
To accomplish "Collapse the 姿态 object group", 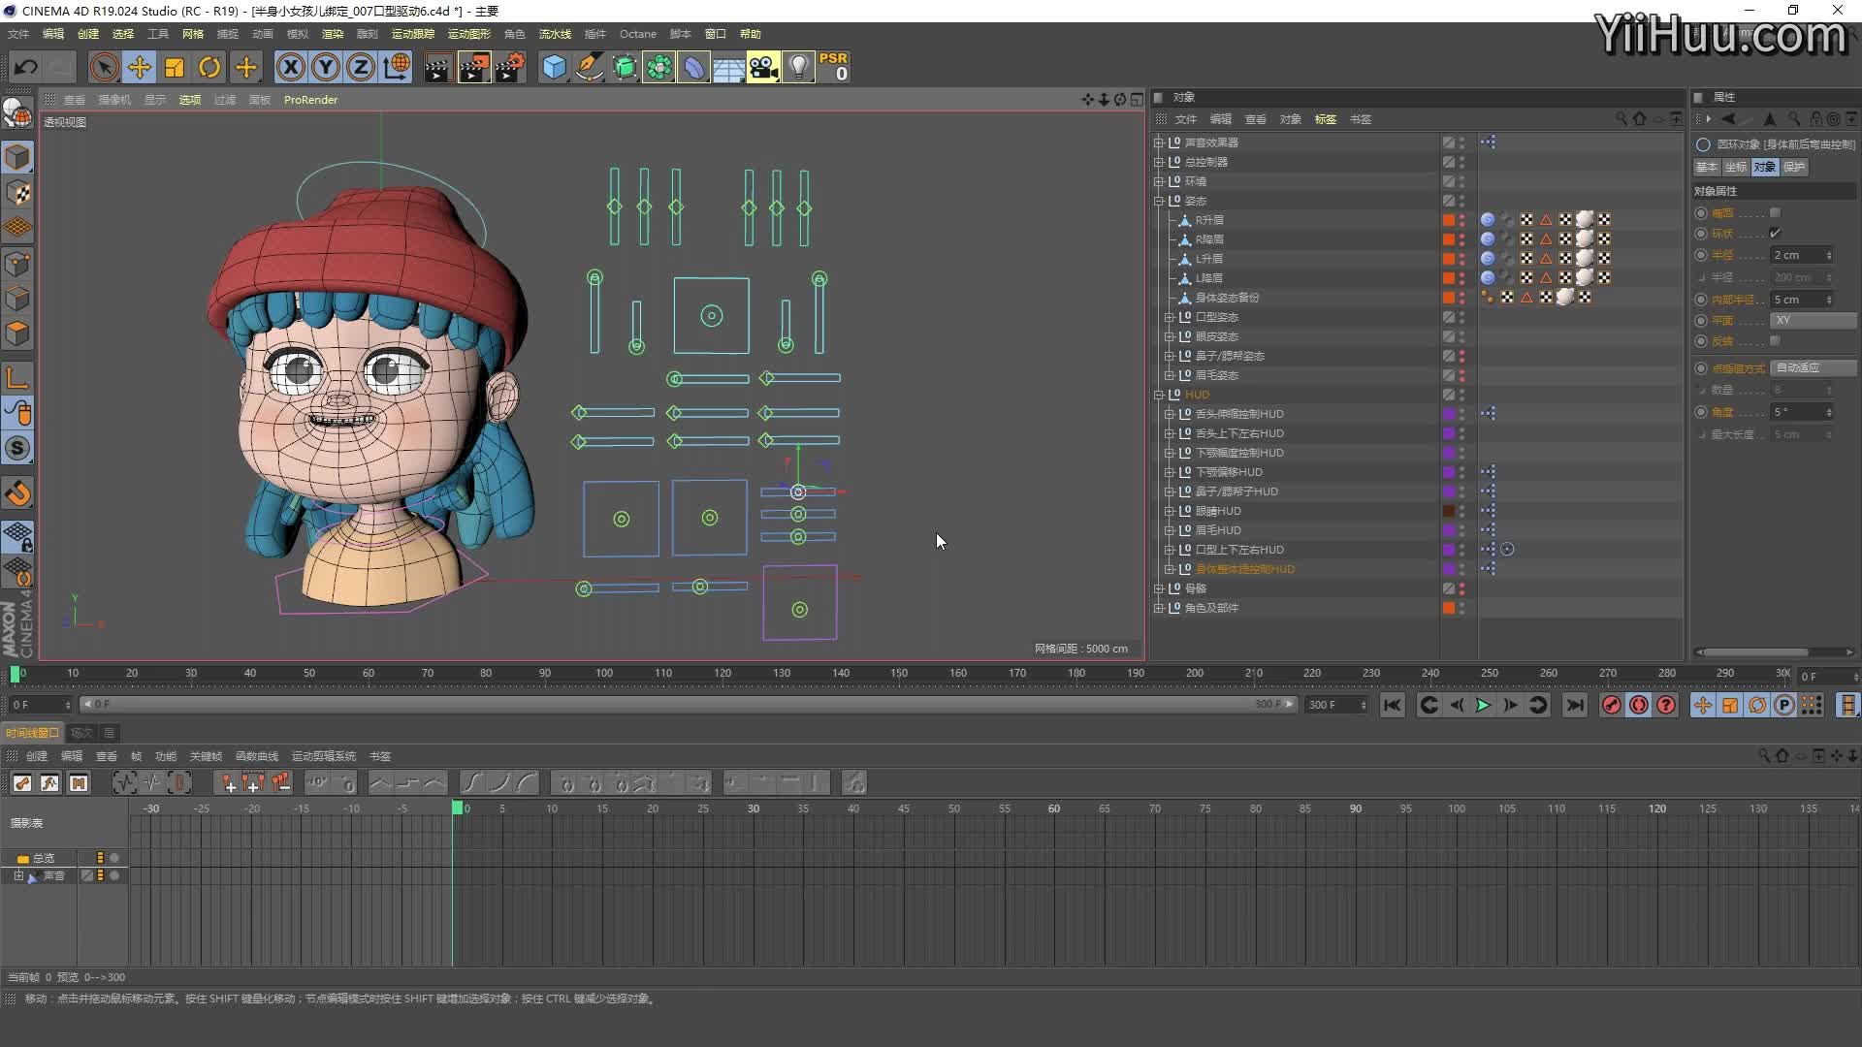I will (x=1158, y=201).
